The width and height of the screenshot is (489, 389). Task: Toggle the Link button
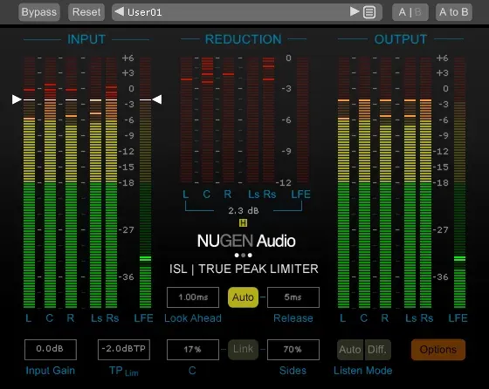tap(243, 350)
